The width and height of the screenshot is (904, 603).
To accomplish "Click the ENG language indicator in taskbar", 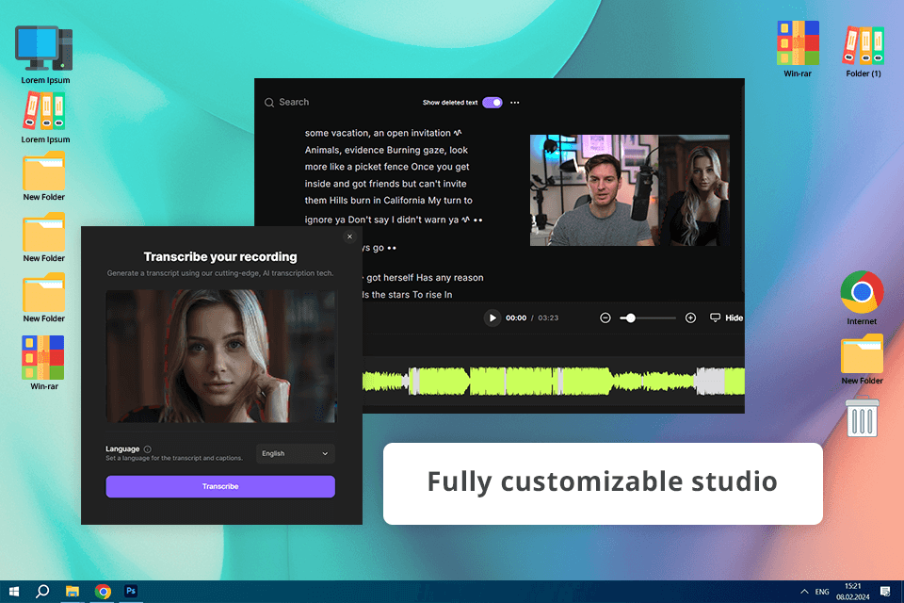I will click(x=822, y=592).
